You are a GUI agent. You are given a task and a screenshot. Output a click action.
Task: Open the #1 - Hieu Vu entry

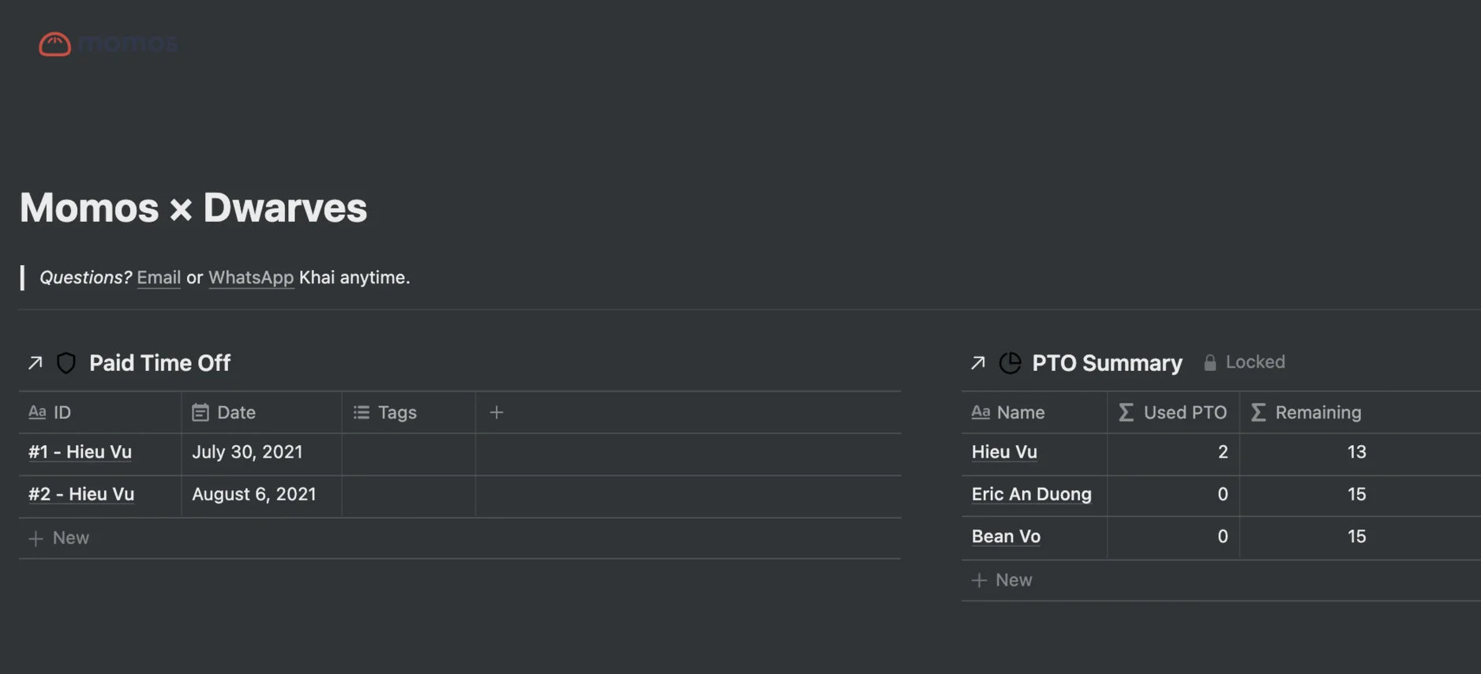[80, 452]
